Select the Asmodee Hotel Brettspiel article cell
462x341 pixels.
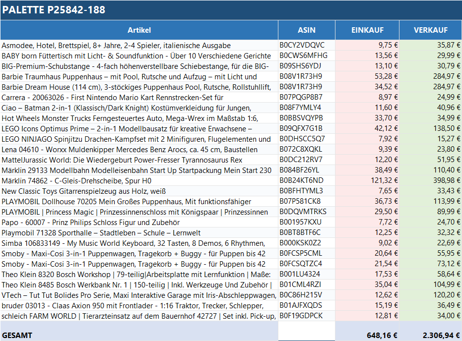[x=116, y=45]
